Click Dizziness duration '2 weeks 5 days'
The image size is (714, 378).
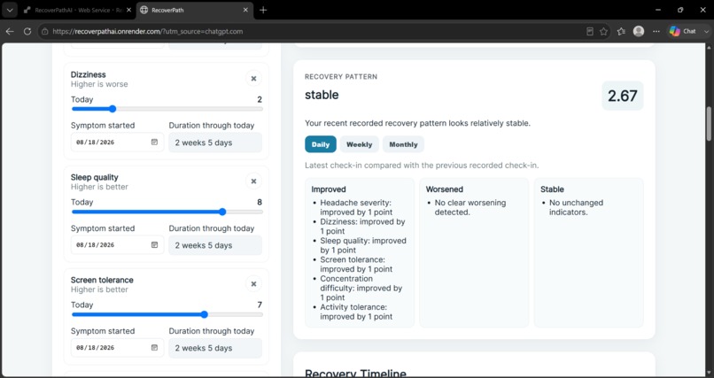pyautogui.click(x=215, y=143)
